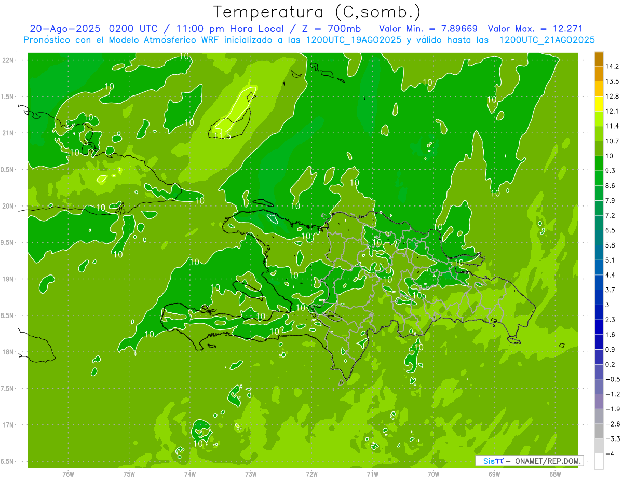Click the legend value "8.6"
623x481 pixels.
tap(611, 185)
